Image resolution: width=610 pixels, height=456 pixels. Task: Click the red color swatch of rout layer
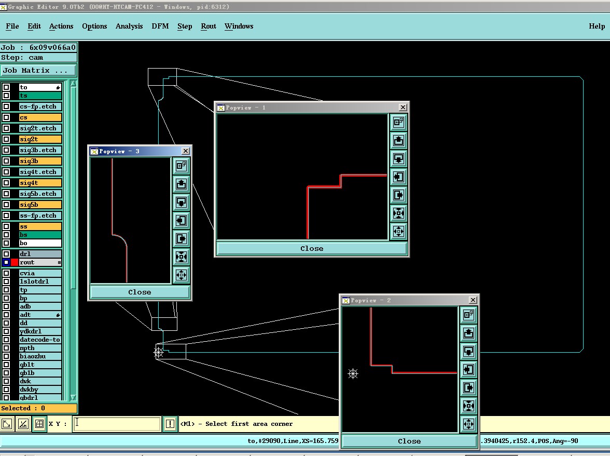[x=15, y=262]
